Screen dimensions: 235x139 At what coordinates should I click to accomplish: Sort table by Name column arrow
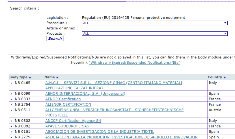pos(57,77)
